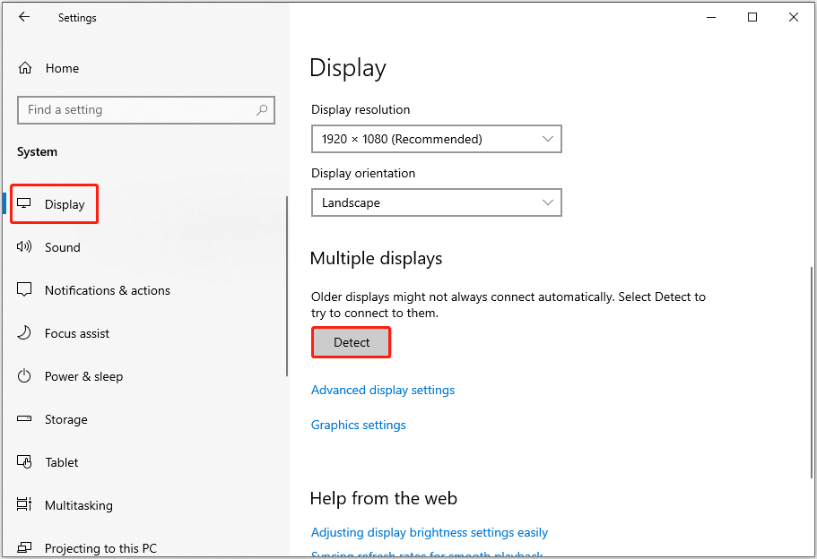Viewport: 817px width, 559px height.
Task: Open Sound settings via speaker icon
Action: 26,247
